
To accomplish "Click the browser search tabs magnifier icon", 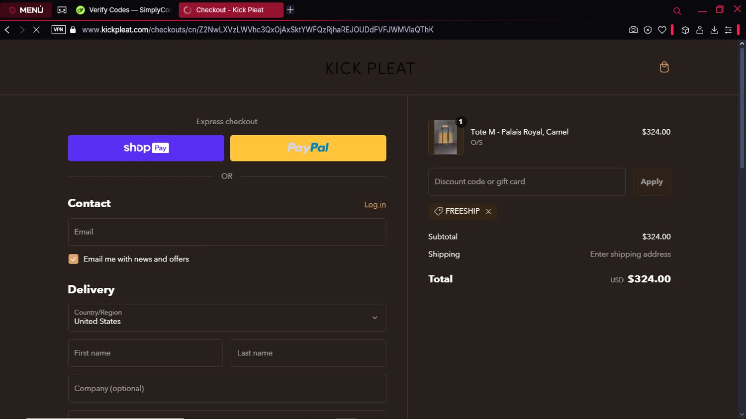I will pyautogui.click(x=677, y=10).
